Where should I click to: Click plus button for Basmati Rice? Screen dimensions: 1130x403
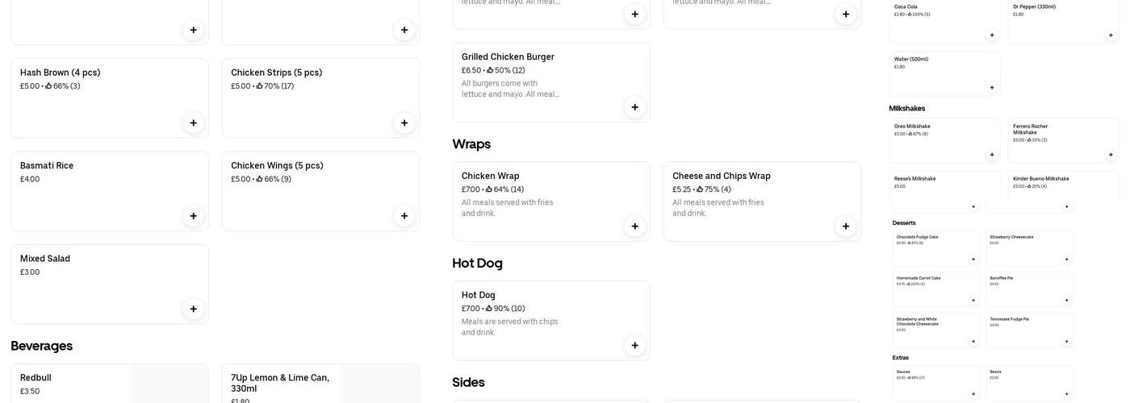pyautogui.click(x=193, y=216)
